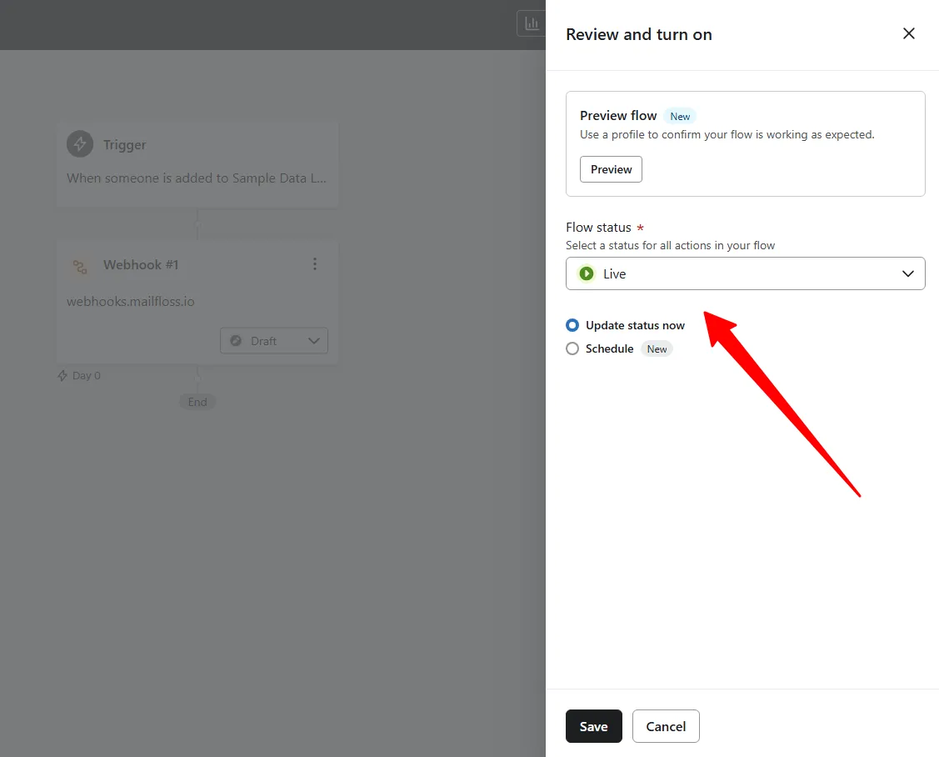This screenshot has width=939, height=757.
Task: Click the Draft status icon on Webhook #1
Action: 236,340
